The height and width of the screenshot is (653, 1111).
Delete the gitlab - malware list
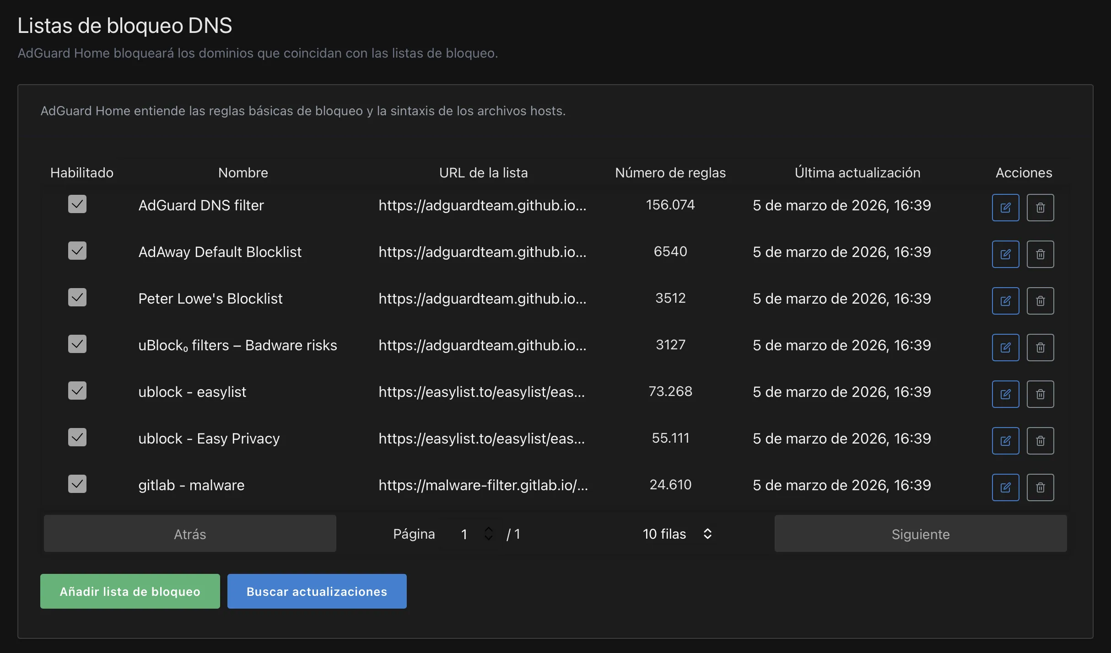click(x=1040, y=487)
